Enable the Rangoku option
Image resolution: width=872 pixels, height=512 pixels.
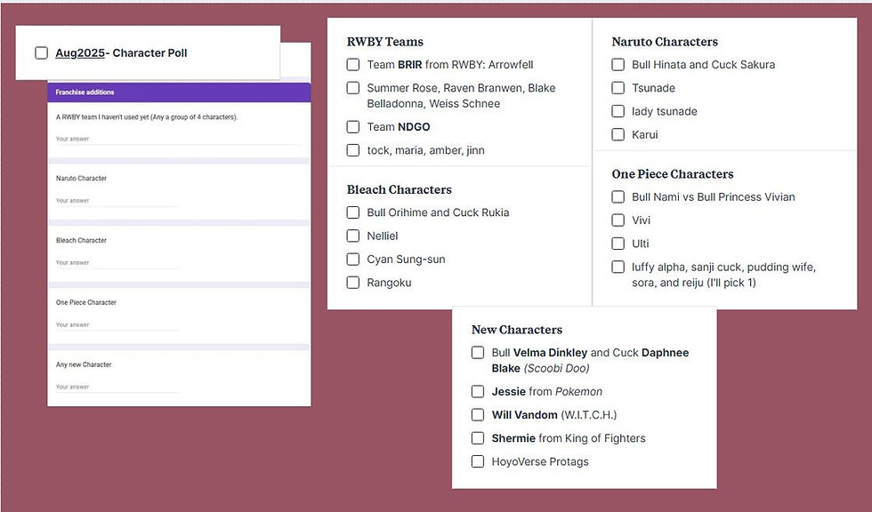point(353,283)
